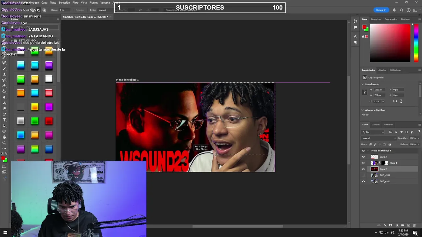Open the Character panel icon

[x=355, y=36]
